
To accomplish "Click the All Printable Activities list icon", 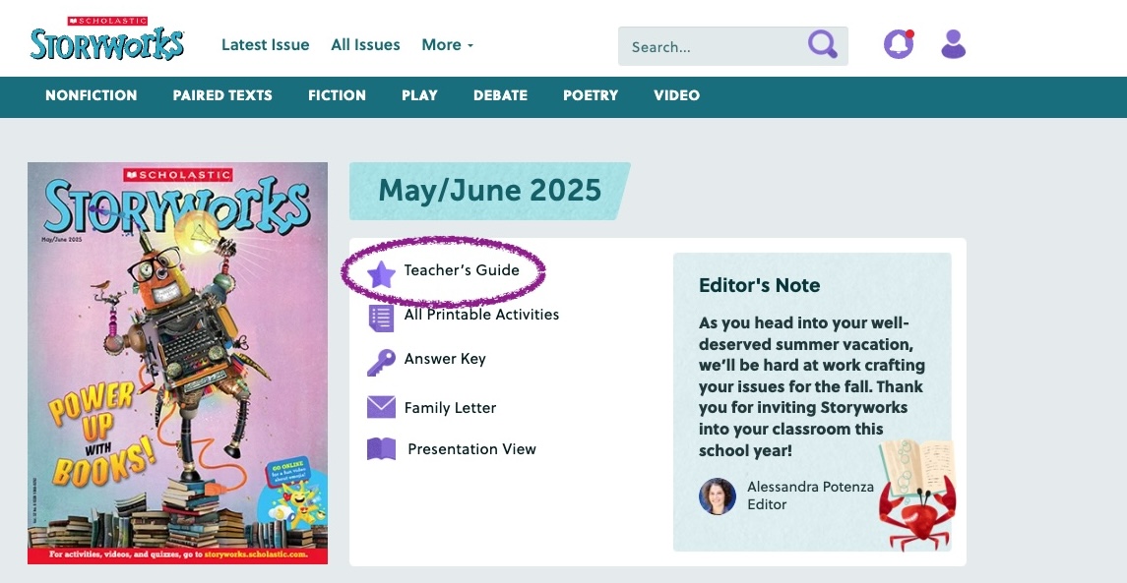I will (381, 317).
